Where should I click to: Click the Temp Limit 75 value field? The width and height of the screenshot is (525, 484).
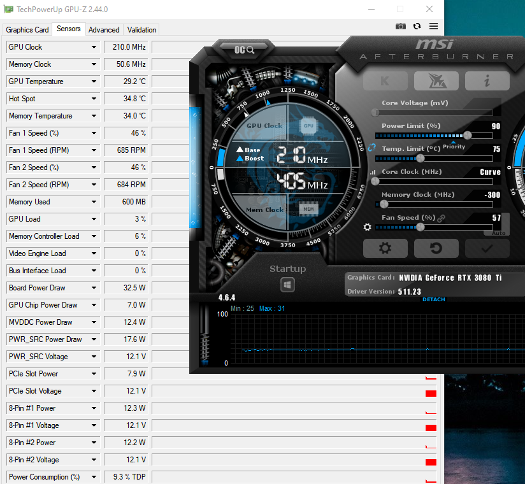[x=496, y=149]
